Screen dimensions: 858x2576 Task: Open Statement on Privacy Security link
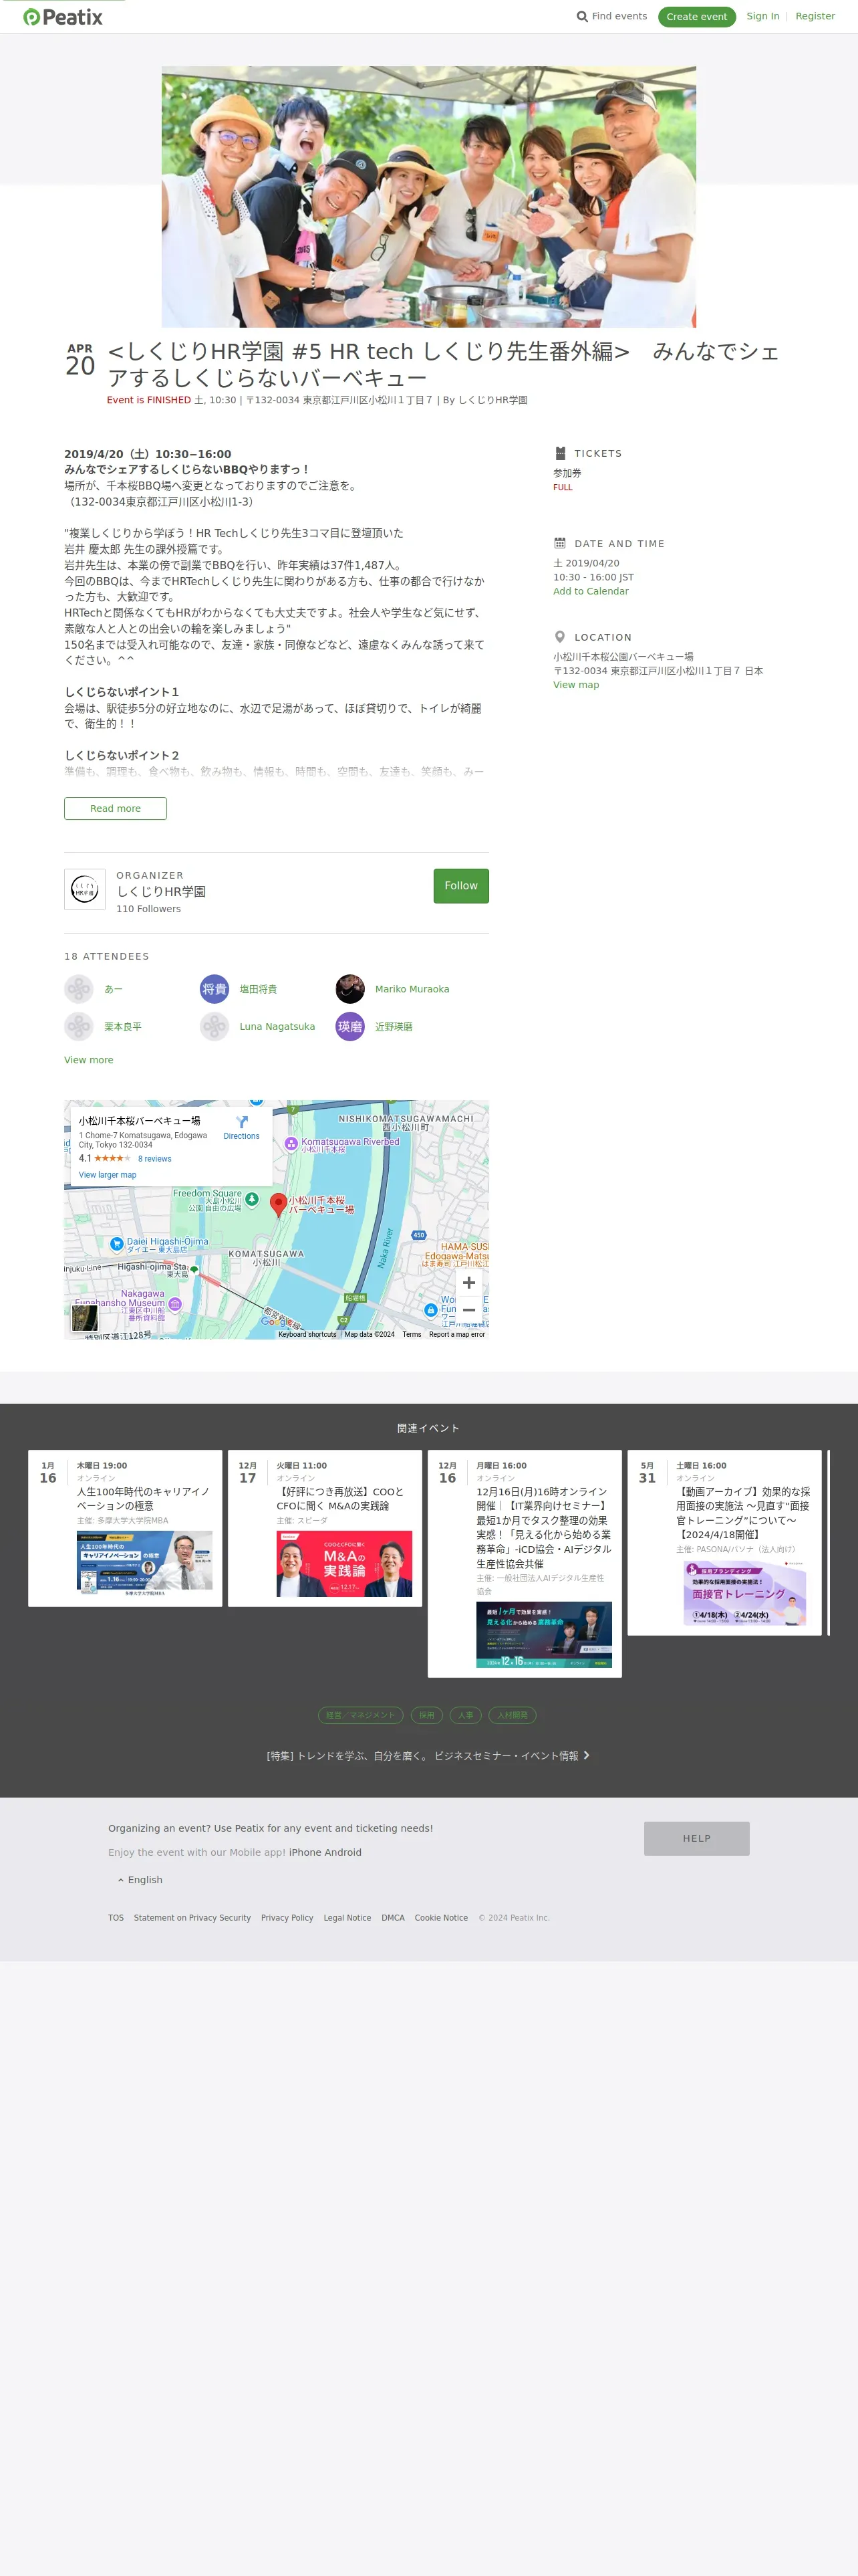coord(192,1918)
